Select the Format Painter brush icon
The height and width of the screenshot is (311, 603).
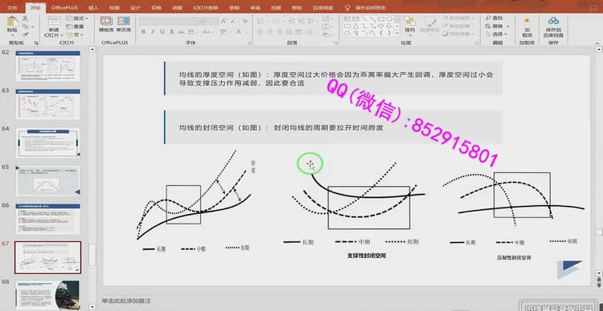[25, 34]
